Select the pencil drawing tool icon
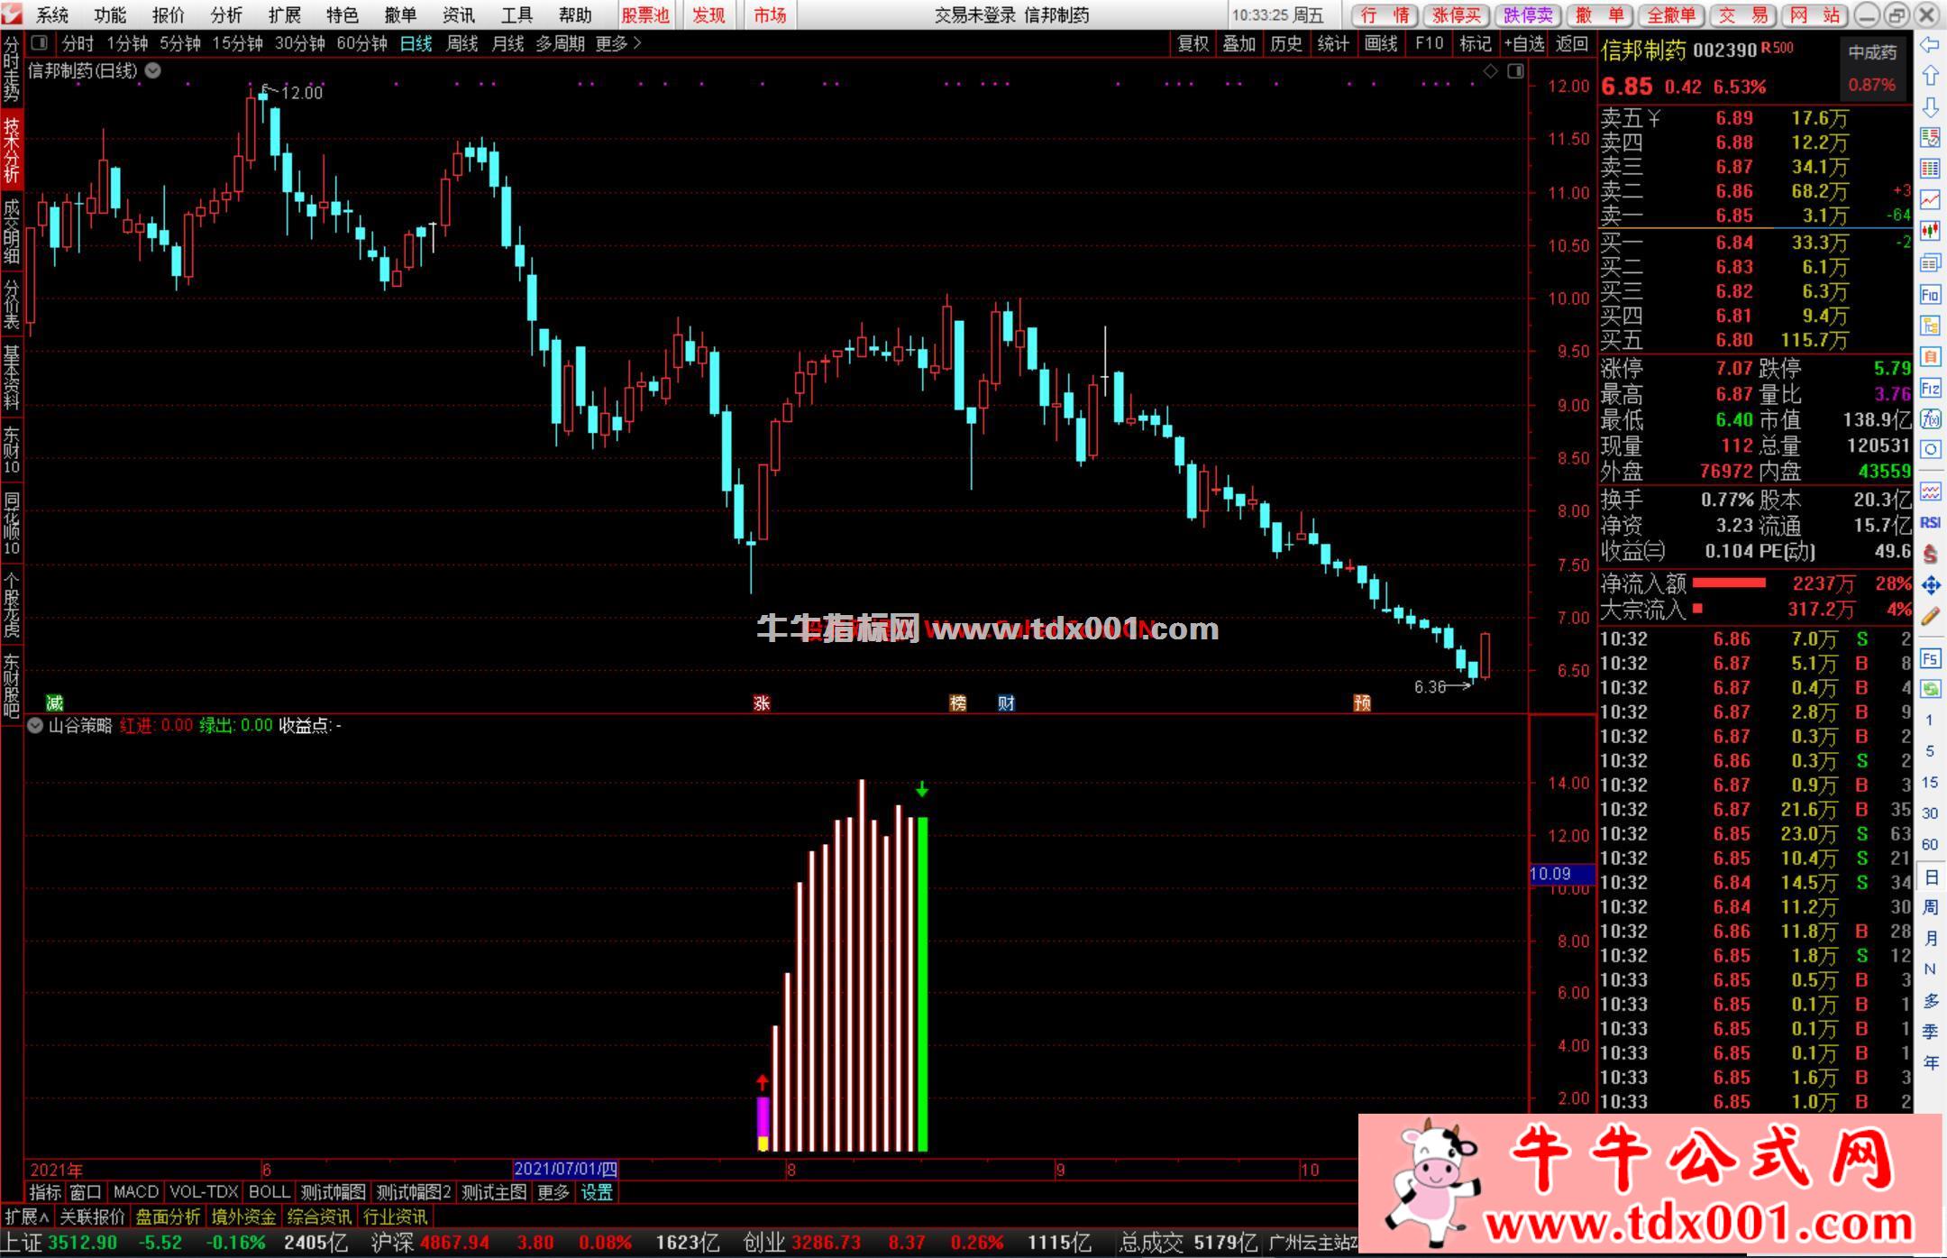The width and height of the screenshot is (1947, 1258). point(1930,617)
